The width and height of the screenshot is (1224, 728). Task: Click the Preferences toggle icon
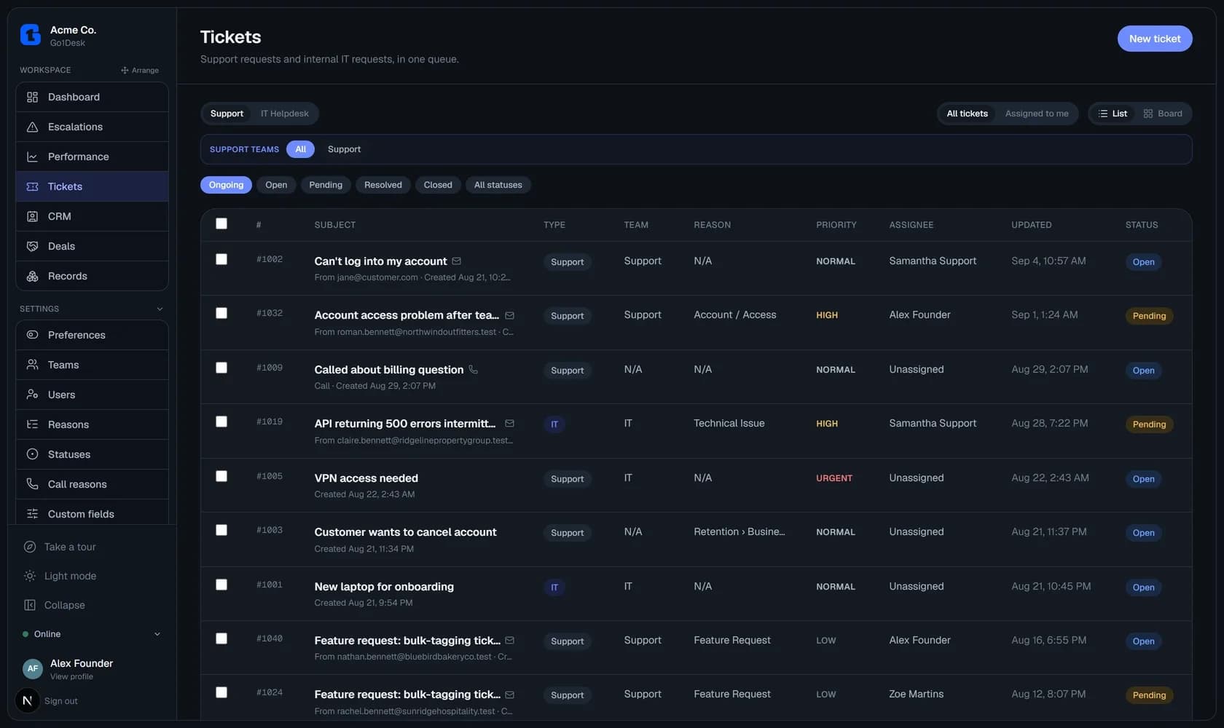(x=32, y=335)
